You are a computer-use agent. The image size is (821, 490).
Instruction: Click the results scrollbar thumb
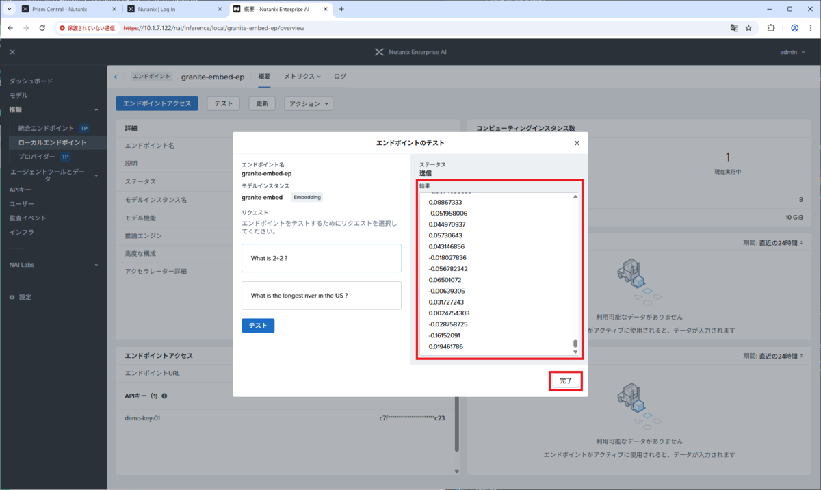[x=575, y=344]
